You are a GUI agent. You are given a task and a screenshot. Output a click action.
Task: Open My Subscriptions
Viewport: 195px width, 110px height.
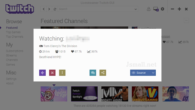(15, 51)
